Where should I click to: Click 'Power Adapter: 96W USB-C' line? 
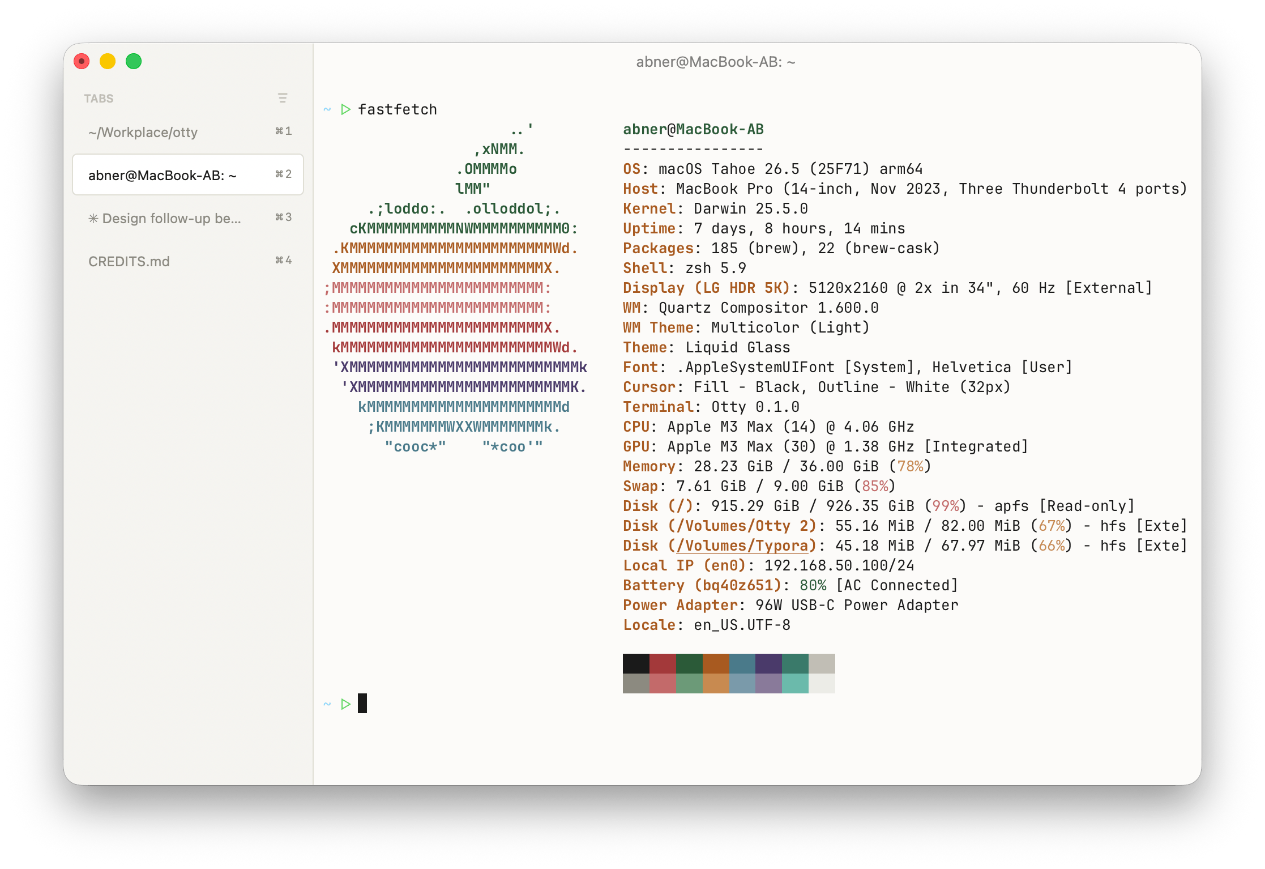click(790, 605)
